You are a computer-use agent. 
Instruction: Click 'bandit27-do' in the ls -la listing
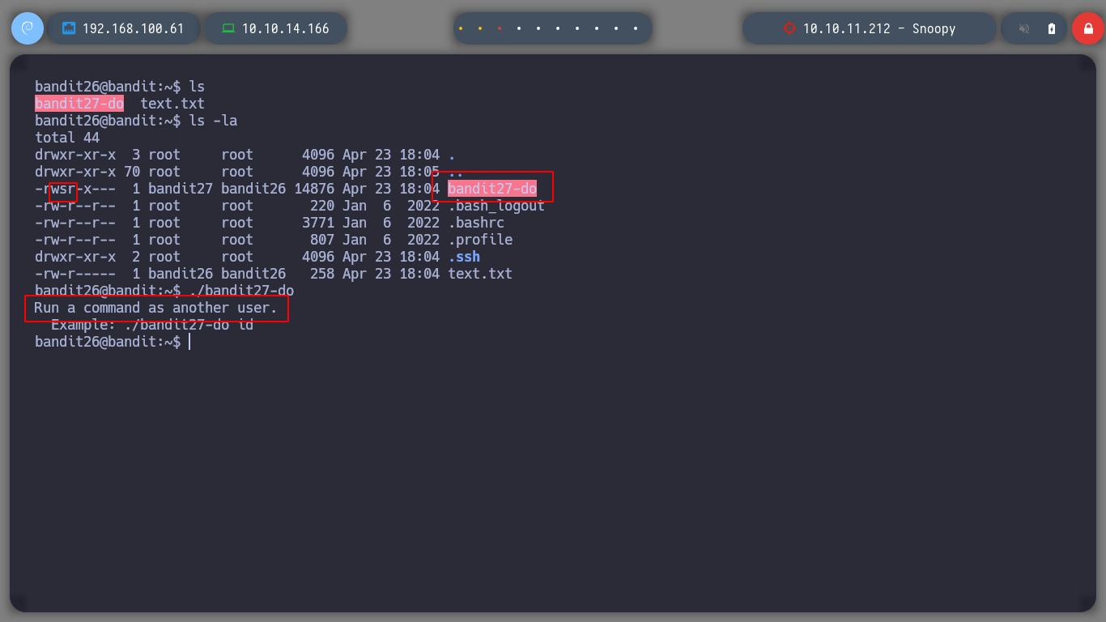tap(492, 189)
